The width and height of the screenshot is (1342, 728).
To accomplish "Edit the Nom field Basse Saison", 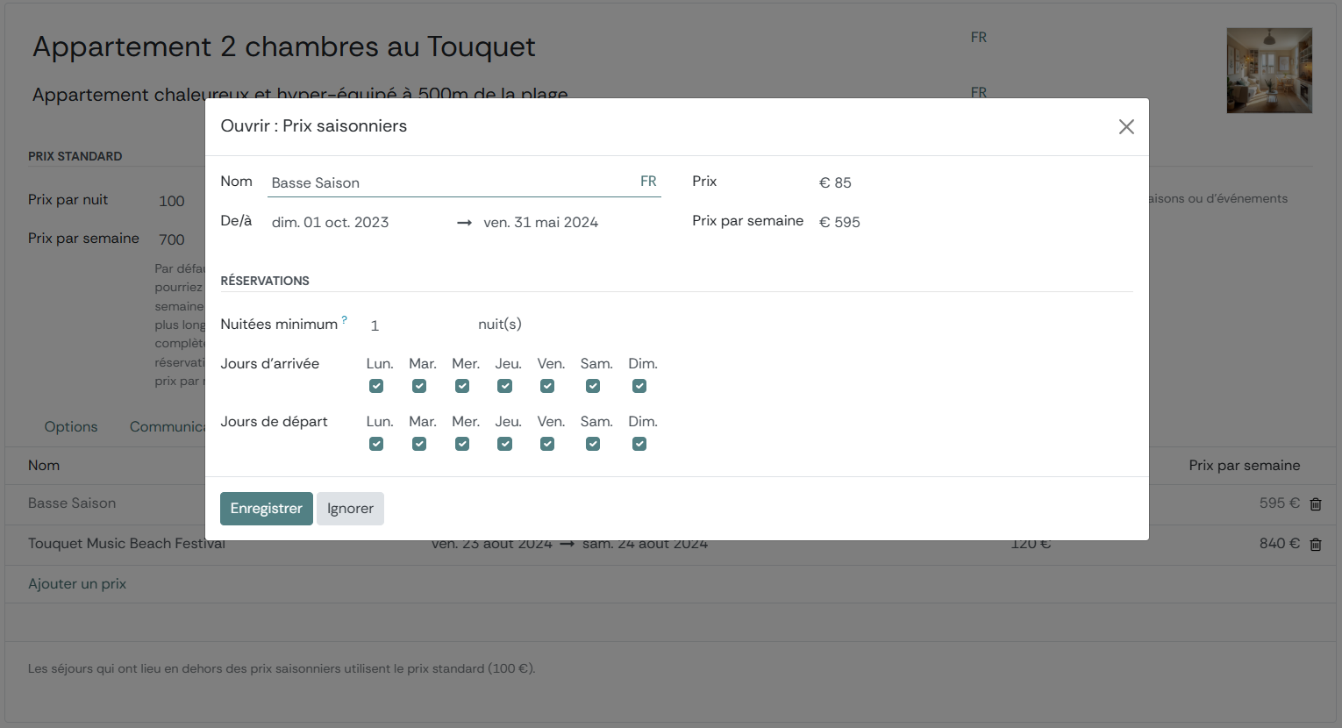I will click(x=447, y=182).
